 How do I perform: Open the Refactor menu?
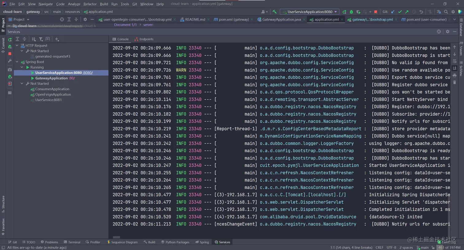[x=90, y=4]
